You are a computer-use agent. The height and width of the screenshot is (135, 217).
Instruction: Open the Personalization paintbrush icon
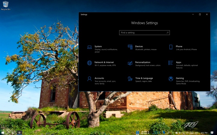click(x=130, y=63)
